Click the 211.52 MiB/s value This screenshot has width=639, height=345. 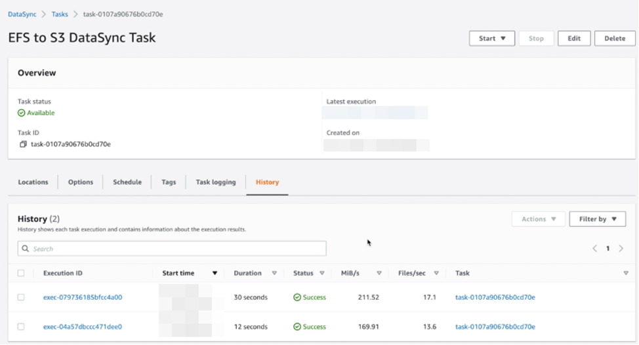pyautogui.click(x=369, y=297)
